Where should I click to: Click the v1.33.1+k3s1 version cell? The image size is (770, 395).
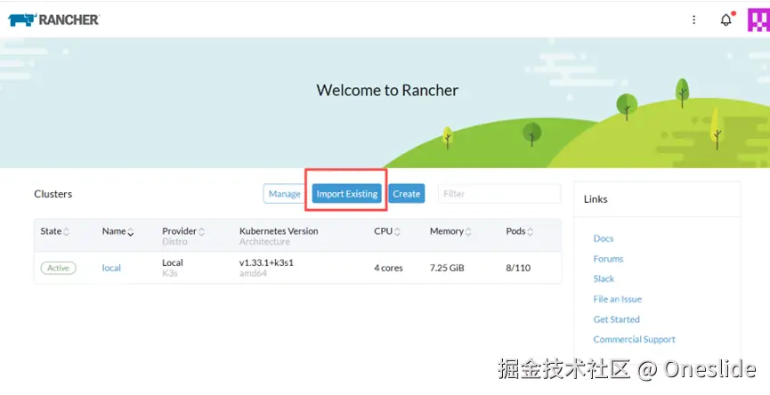(266, 262)
